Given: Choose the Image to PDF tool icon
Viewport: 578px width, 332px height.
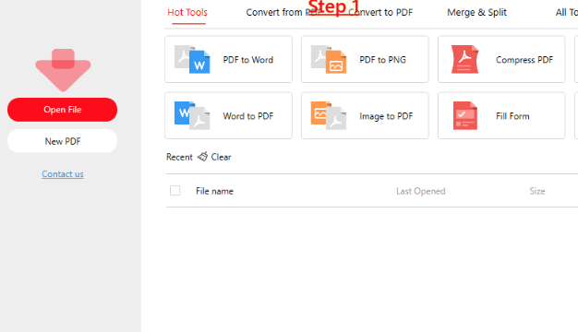Looking at the screenshot, I should point(329,115).
